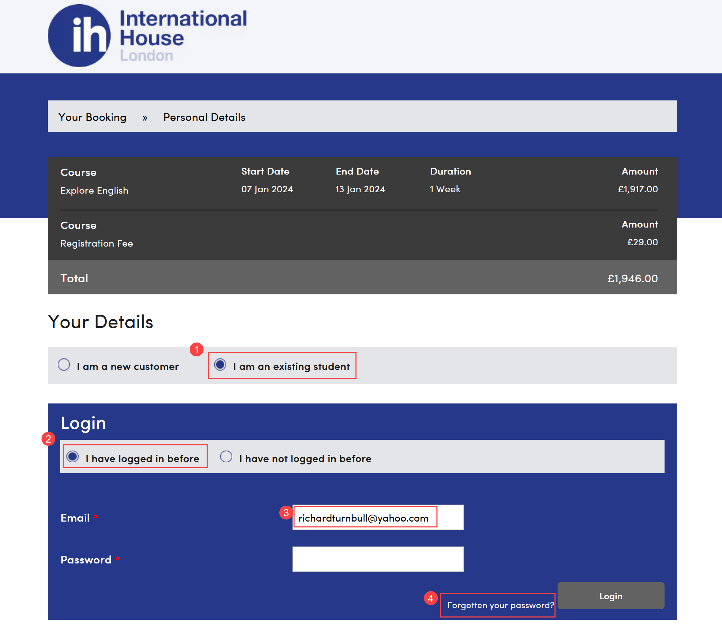
Task: Select 'I am a new customer' radio
Action: 64,364
